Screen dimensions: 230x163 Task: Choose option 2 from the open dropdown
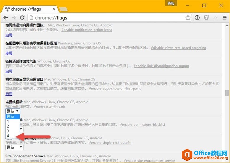(x=8, y=126)
